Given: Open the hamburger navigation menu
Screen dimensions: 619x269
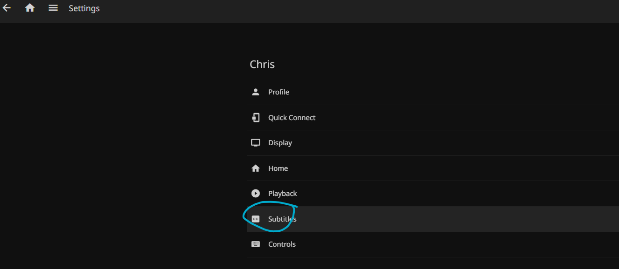Looking at the screenshot, I should [53, 8].
